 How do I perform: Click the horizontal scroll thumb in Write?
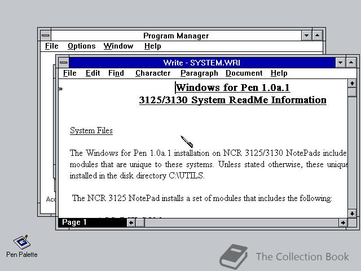[140, 222]
